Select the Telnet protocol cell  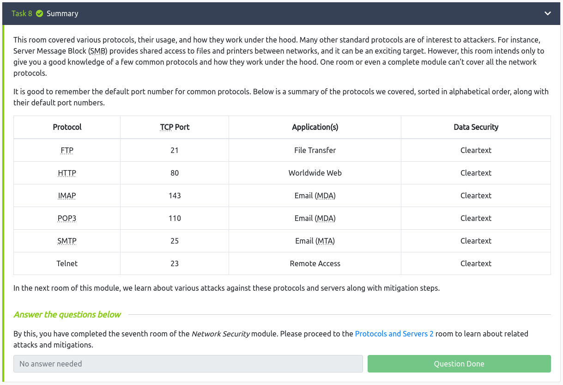[x=67, y=263]
